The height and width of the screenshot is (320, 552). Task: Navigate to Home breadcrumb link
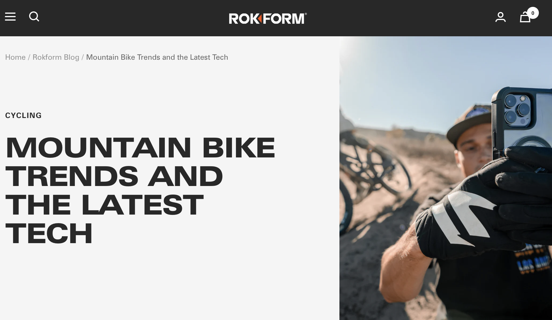[15, 57]
